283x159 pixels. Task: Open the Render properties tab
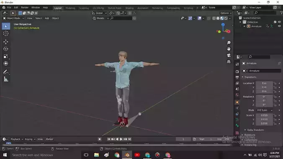(x=237, y=72)
